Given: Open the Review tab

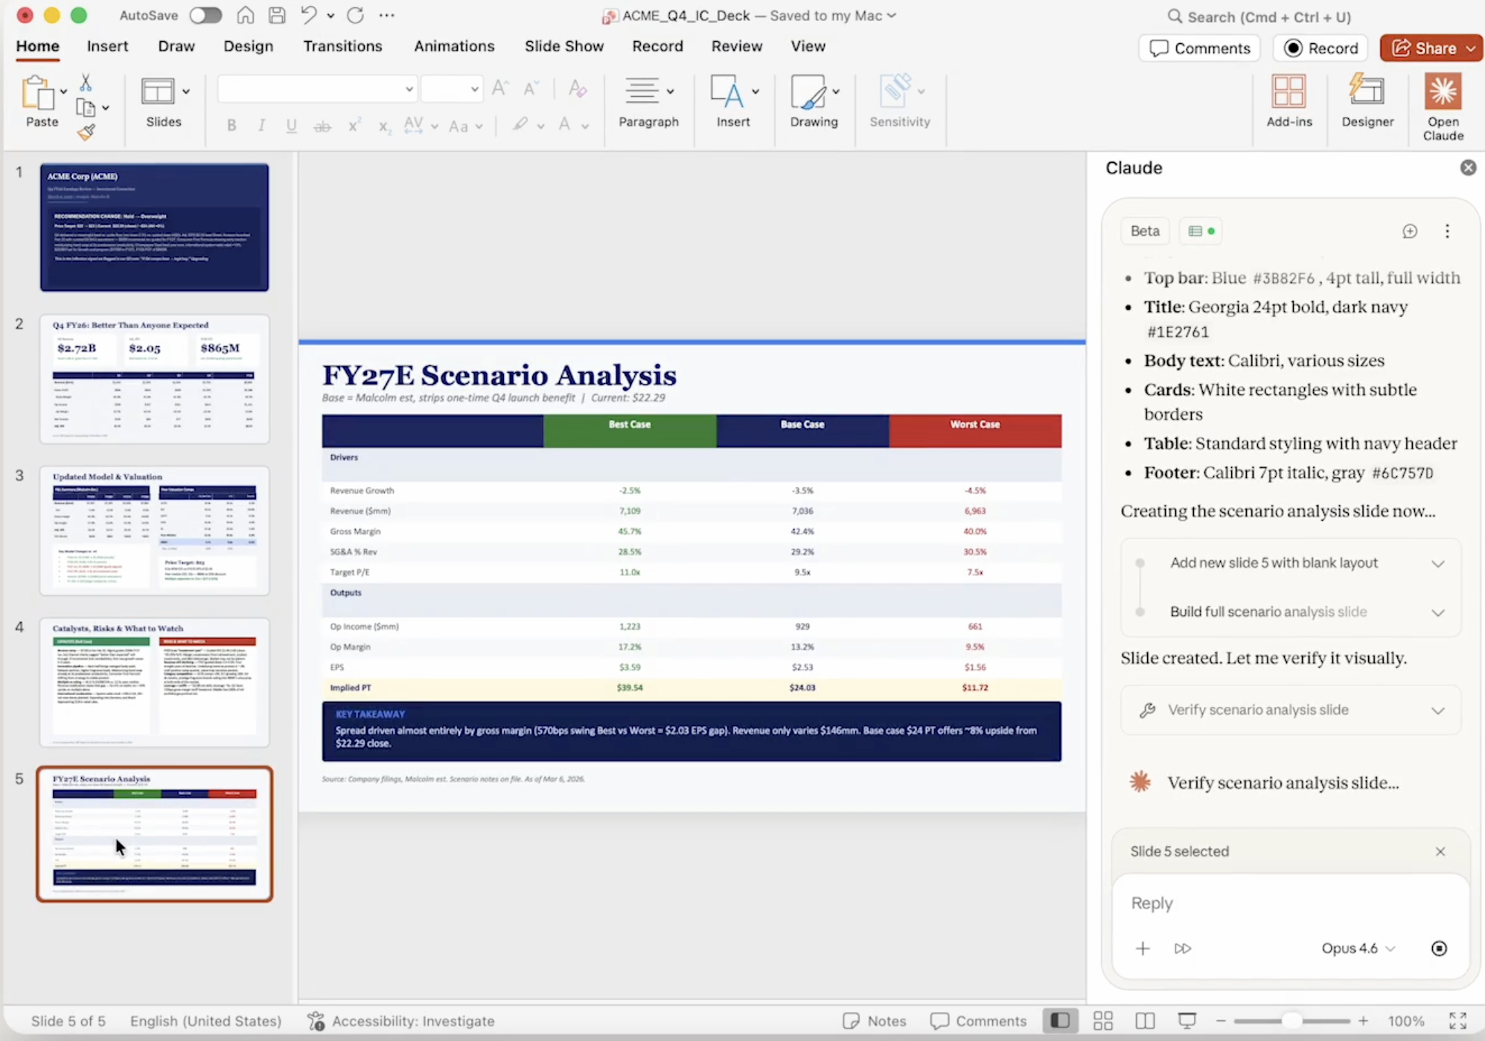Looking at the screenshot, I should click(736, 46).
